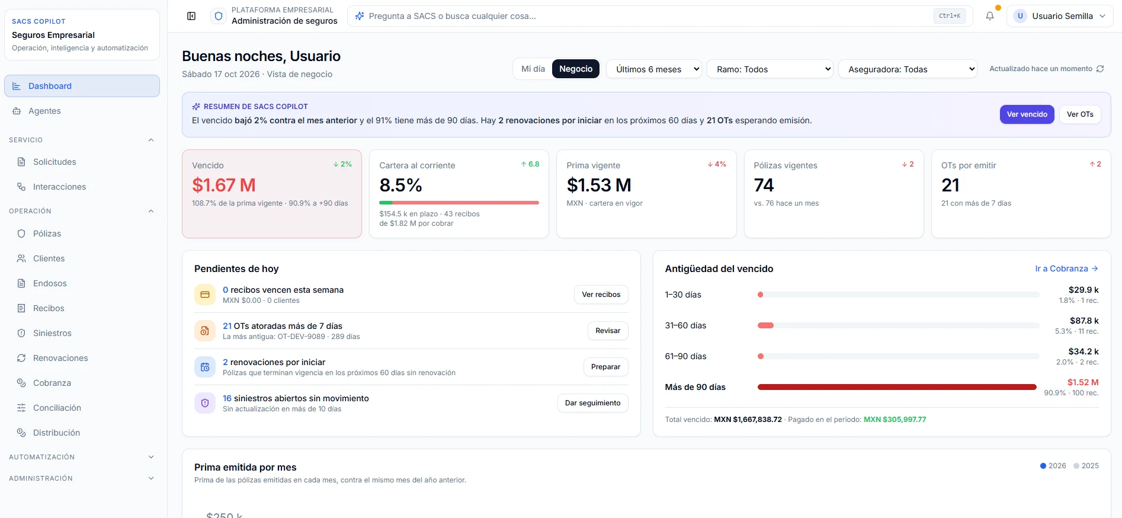Click the Ver vencido button
The width and height of the screenshot is (1122, 518).
[1027, 114]
